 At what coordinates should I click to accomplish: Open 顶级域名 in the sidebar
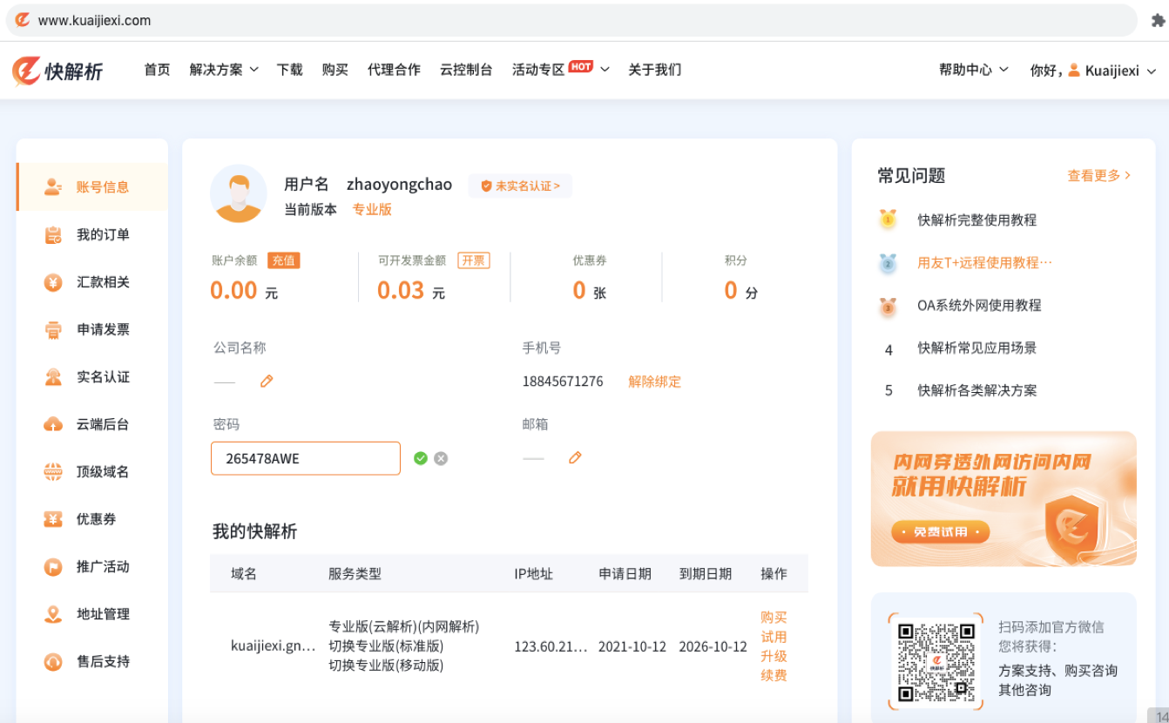[102, 471]
